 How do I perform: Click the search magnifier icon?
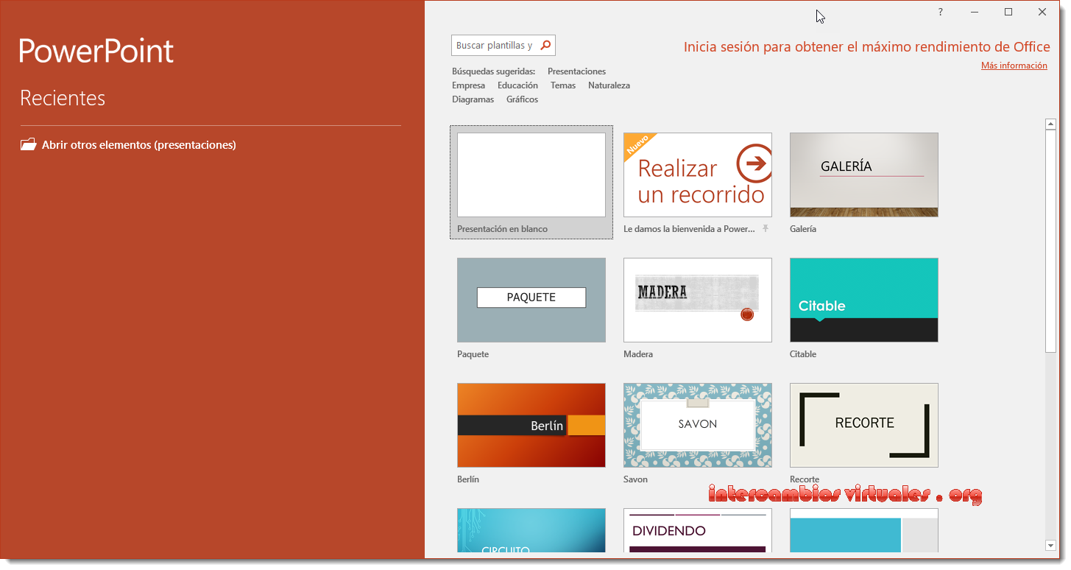(x=545, y=45)
